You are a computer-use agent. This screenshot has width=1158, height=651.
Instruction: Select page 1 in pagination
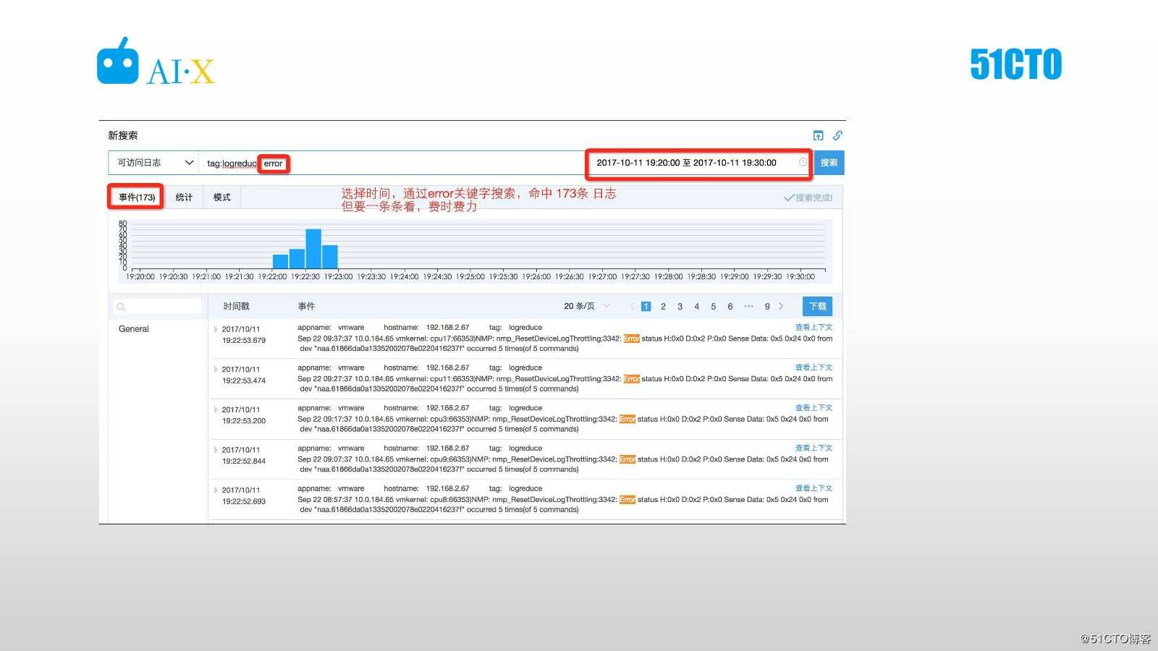646,306
